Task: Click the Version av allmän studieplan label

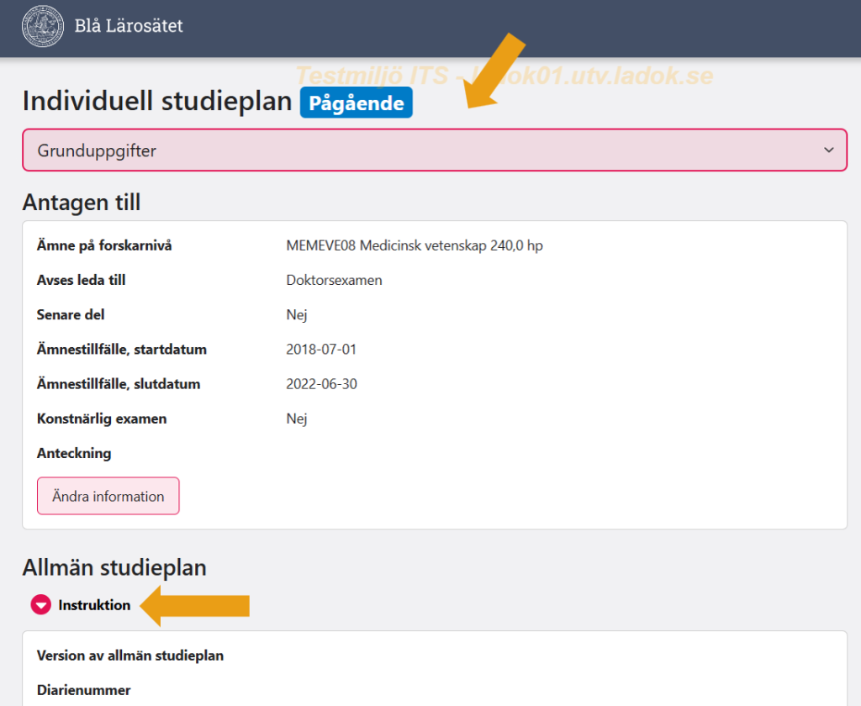Action: click(130, 656)
